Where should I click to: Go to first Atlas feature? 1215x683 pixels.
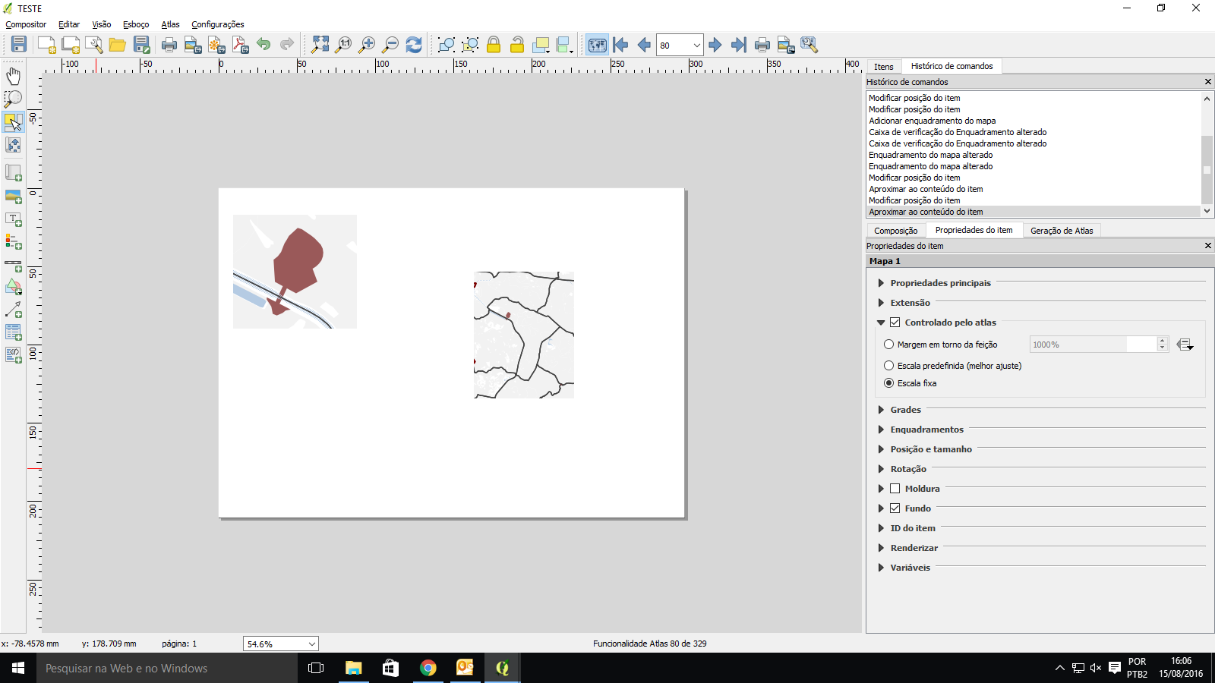(620, 45)
